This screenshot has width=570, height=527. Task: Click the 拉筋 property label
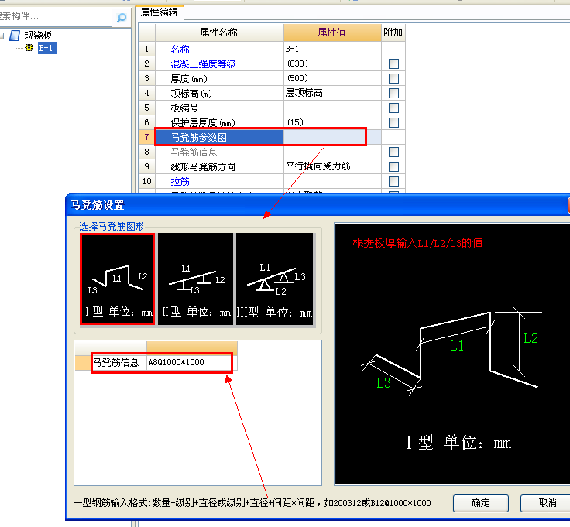coord(180,181)
